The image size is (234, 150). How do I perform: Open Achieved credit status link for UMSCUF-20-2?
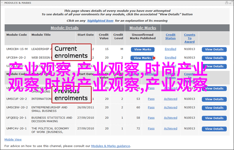pos(170,99)
